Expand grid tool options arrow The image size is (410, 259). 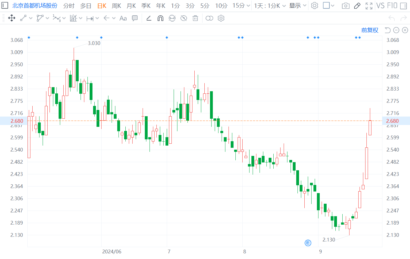point(81,18)
